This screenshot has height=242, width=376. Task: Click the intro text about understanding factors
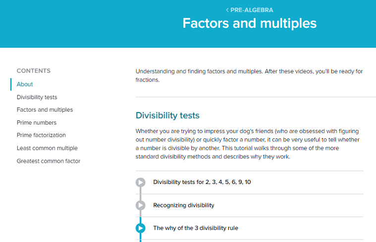[249, 75]
